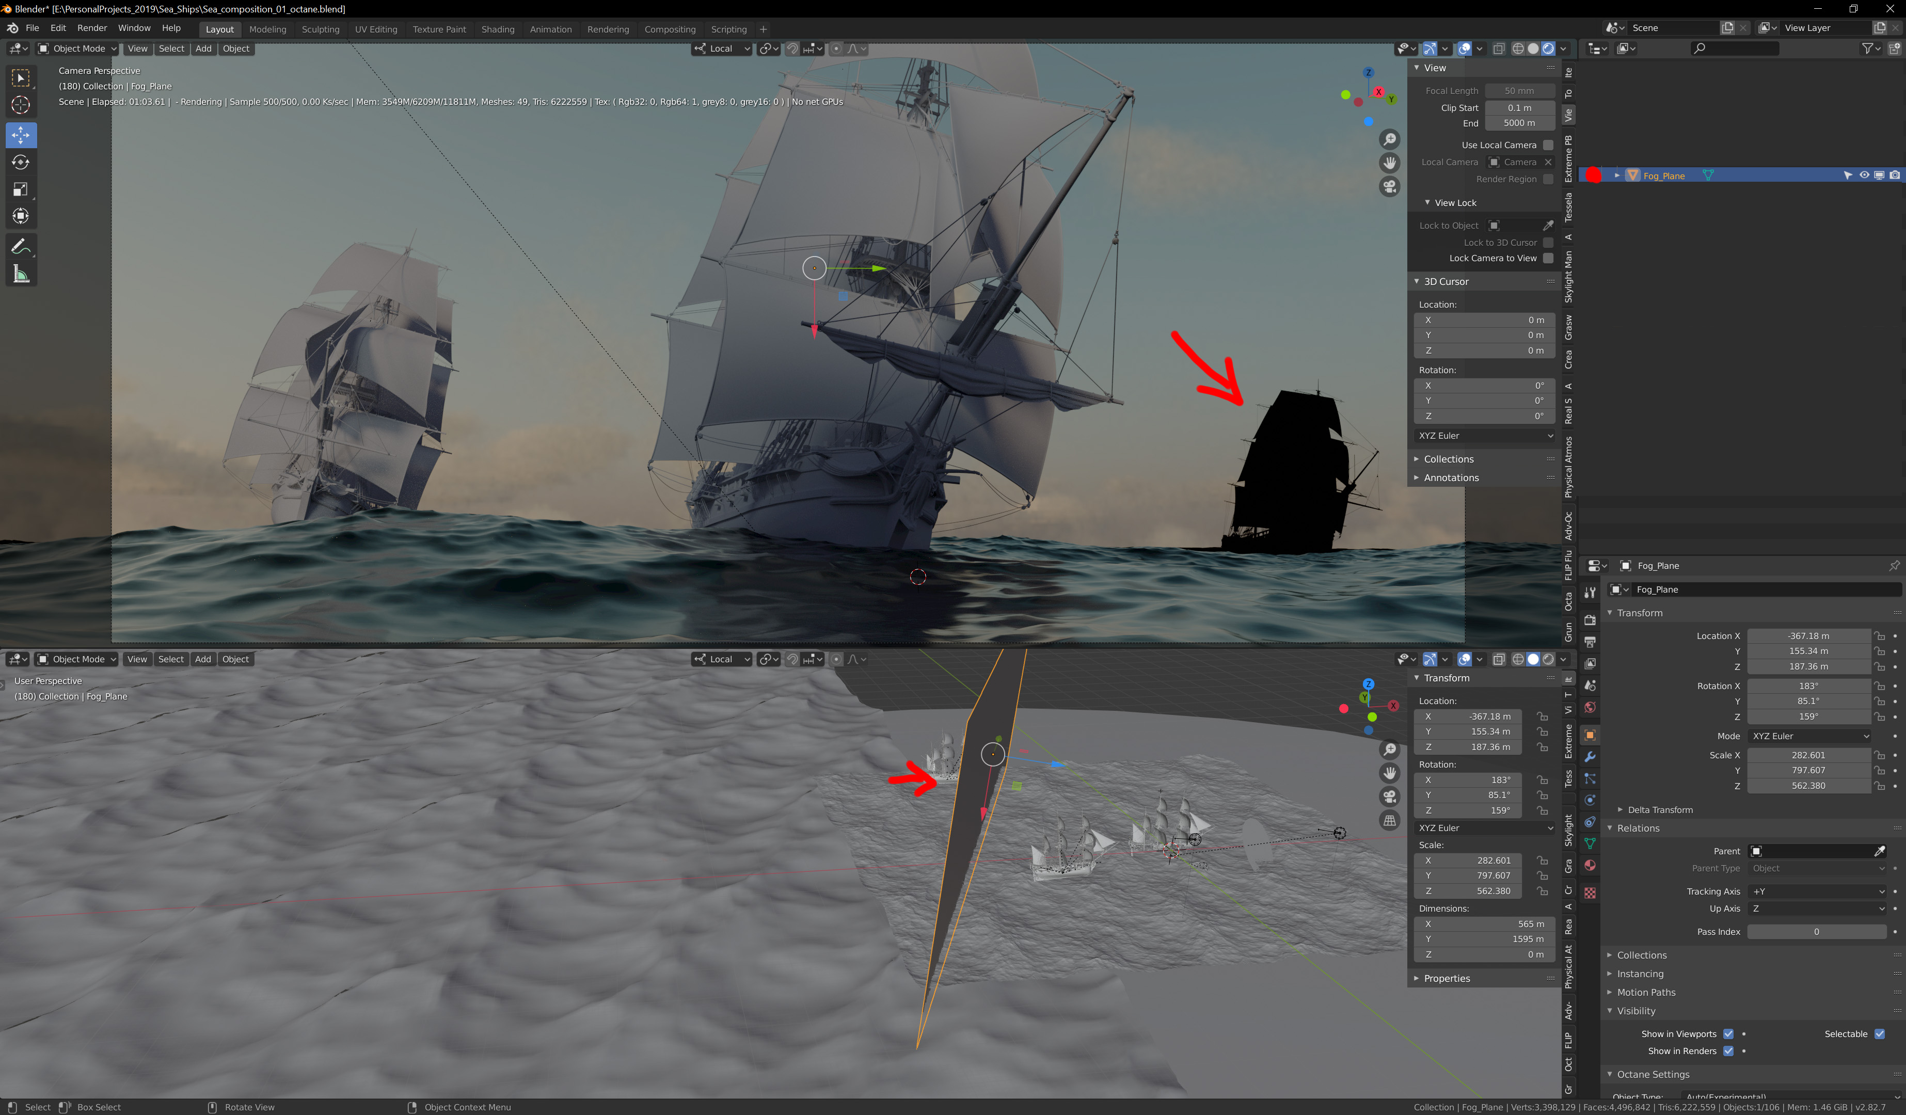This screenshot has width=1906, height=1115.
Task: Click Select button in lower viewport header
Action: click(171, 659)
